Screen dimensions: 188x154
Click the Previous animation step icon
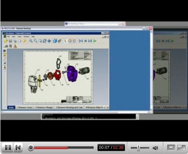[x=81, y=41]
